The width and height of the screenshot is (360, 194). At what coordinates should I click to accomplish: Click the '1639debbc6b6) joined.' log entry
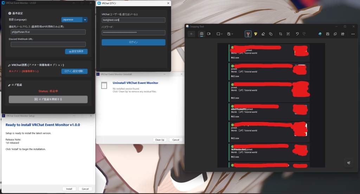pyautogui.click(x=242, y=149)
